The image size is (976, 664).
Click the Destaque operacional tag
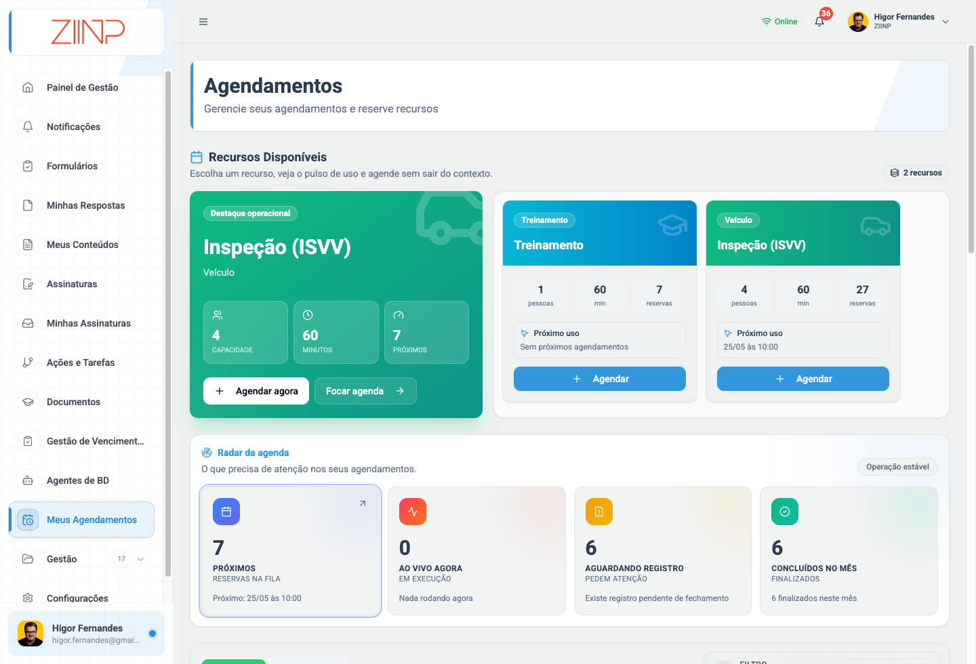pos(250,213)
